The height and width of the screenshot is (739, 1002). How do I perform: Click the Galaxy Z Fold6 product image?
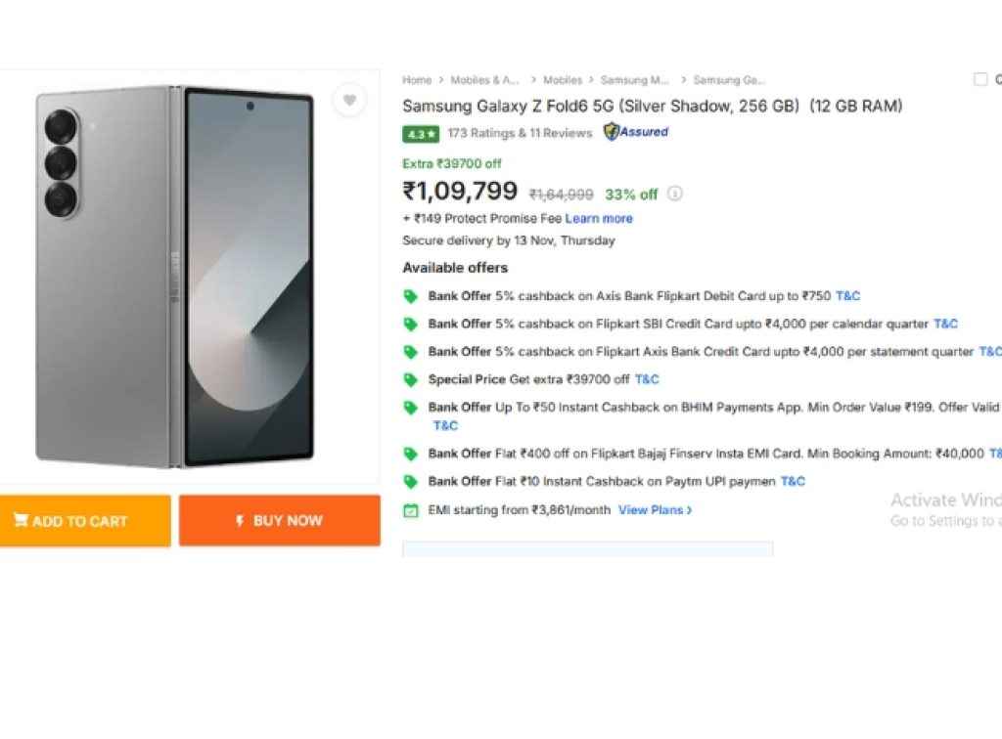tap(176, 277)
